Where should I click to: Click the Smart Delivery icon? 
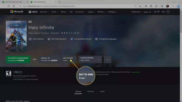pyautogui.click(x=30, y=39)
